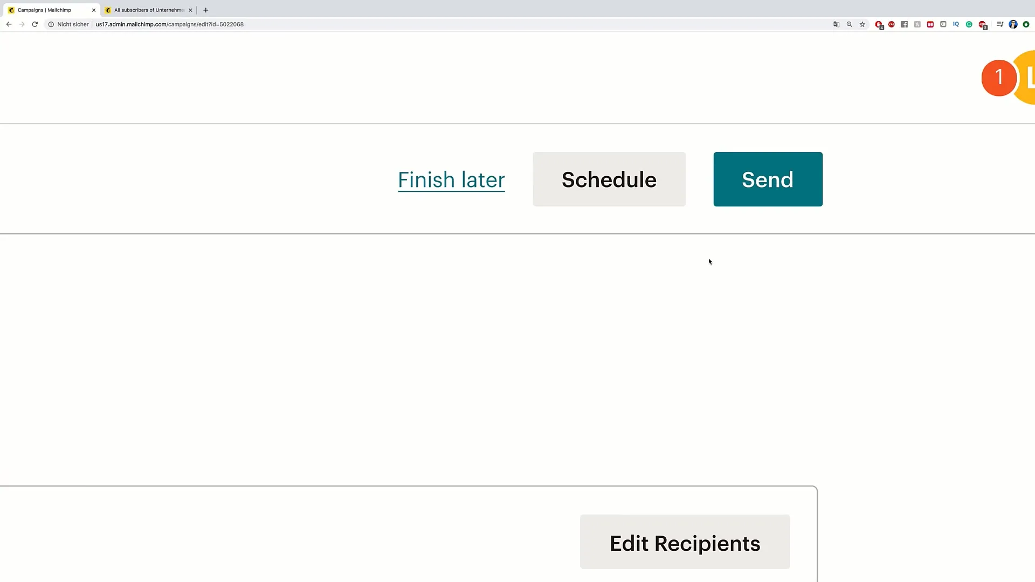Viewport: 1035px width, 582px height.
Task: Click the back navigation arrow in browser
Action: tap(9, 24)
